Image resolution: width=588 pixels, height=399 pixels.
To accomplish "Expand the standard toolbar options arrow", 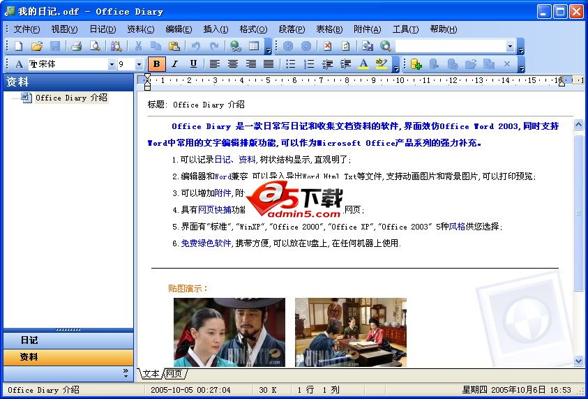I will click(x=269, y=47).
